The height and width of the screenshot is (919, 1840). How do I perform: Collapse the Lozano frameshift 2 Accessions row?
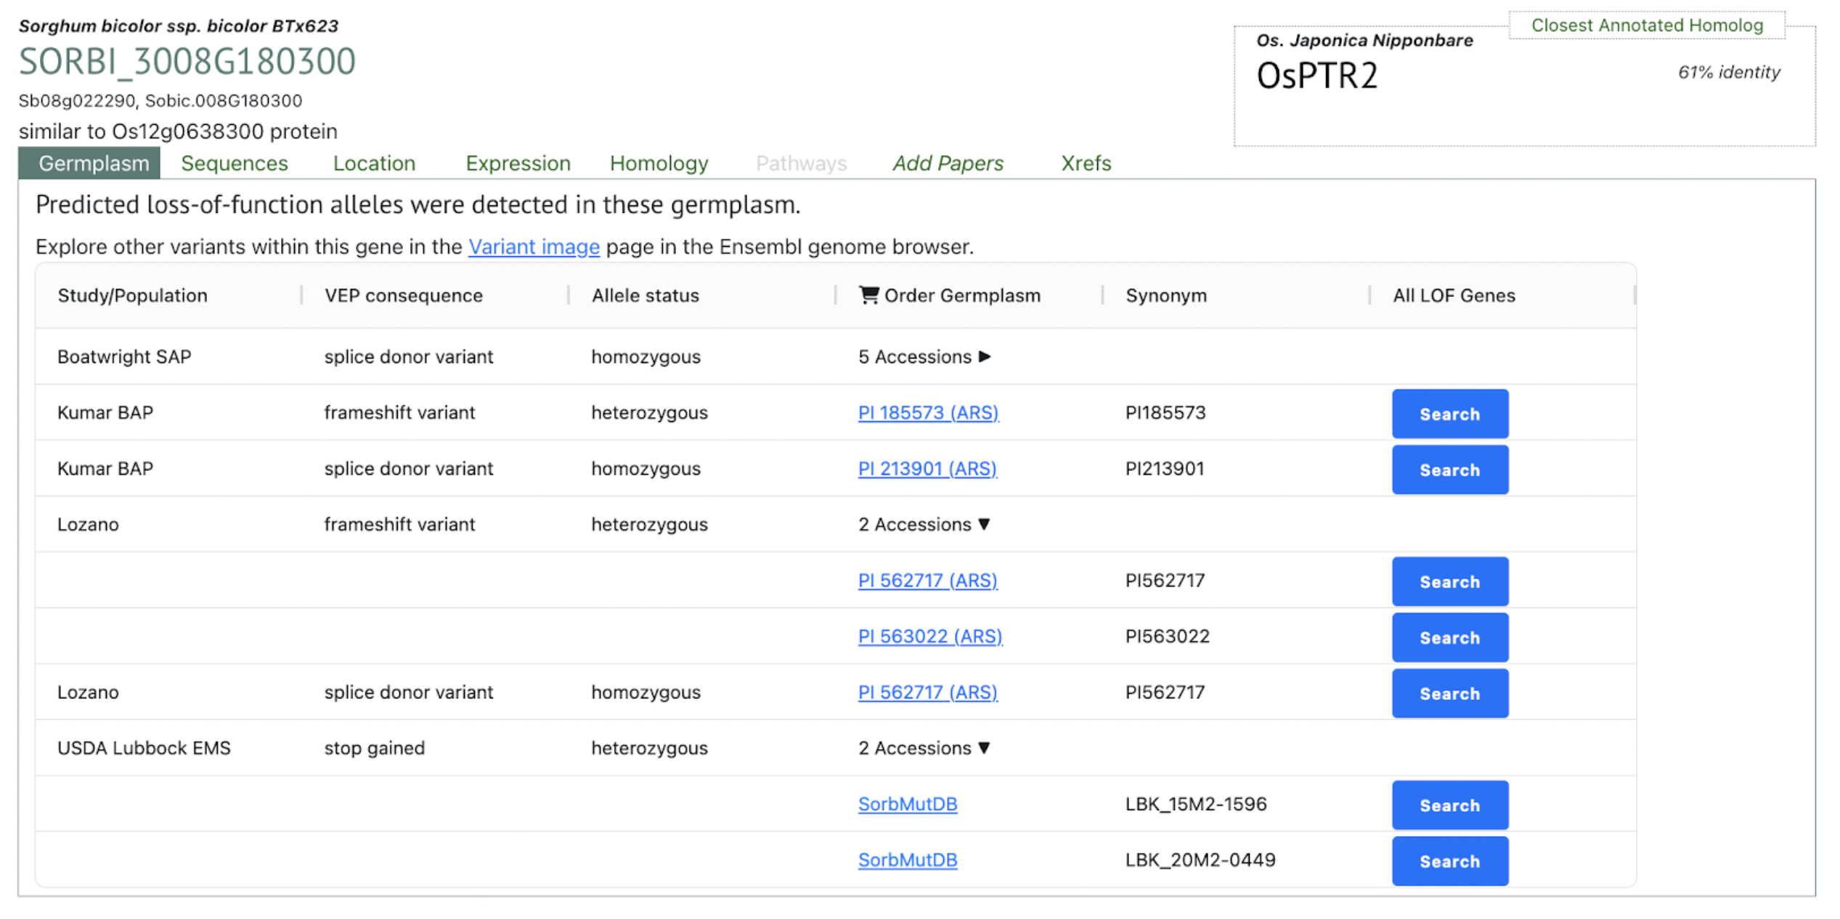tap(924, 524)
